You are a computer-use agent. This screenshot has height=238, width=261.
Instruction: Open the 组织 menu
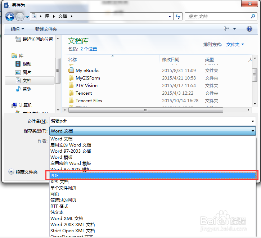17,29
